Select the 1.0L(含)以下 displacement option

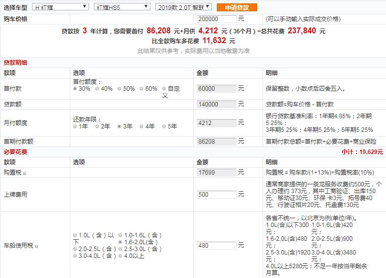(75, 235)
